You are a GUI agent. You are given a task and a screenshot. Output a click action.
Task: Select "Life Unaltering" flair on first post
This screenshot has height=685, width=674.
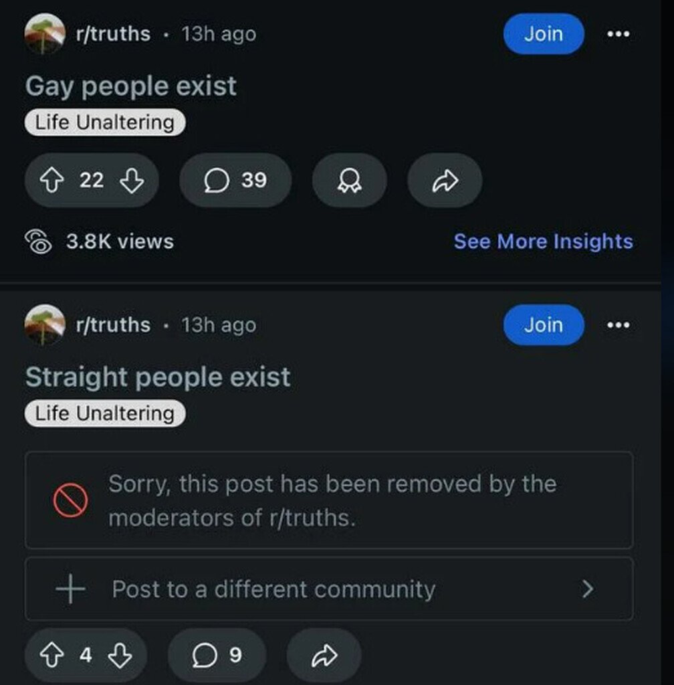(x=104, y=122)
